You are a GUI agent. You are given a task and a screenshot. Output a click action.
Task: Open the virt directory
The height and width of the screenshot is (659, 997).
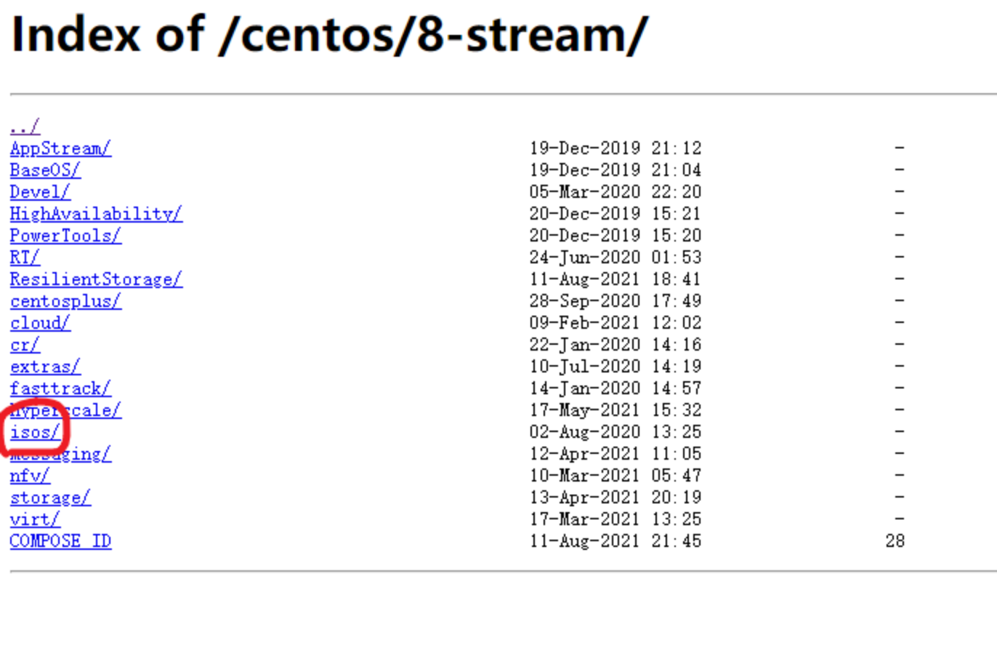pos(35,519)
